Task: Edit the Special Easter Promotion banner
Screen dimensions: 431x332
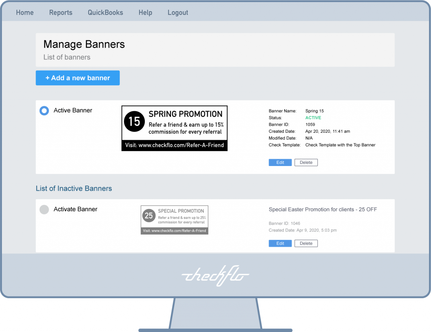Action: coord(280,244)
